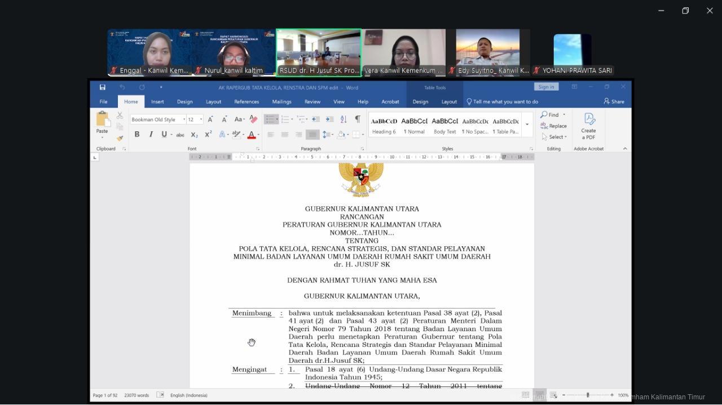Click the Create a PDF icon

588,126
